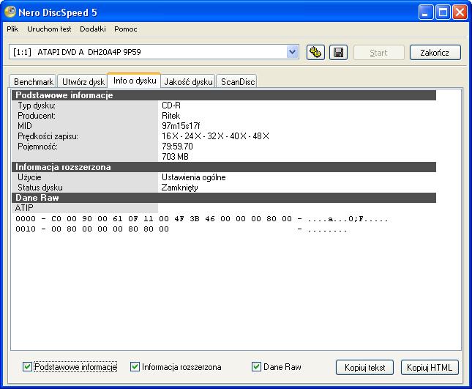Click the Pojemność label
The height and width of the screenshot is (389, 472).
point(37,147)
